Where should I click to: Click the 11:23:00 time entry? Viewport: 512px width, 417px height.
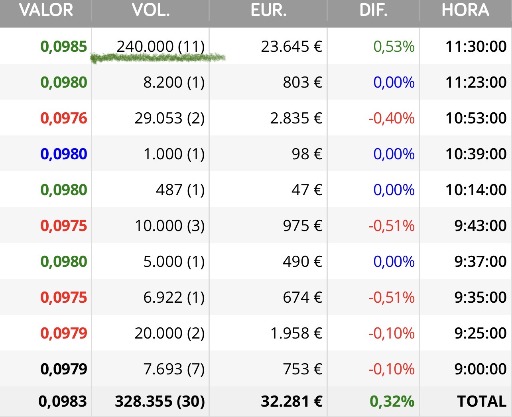[x=476, y=82]
